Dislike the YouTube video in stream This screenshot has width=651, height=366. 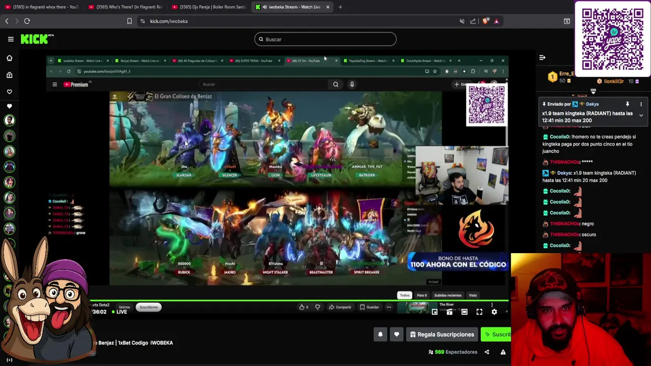pos(317,307)
